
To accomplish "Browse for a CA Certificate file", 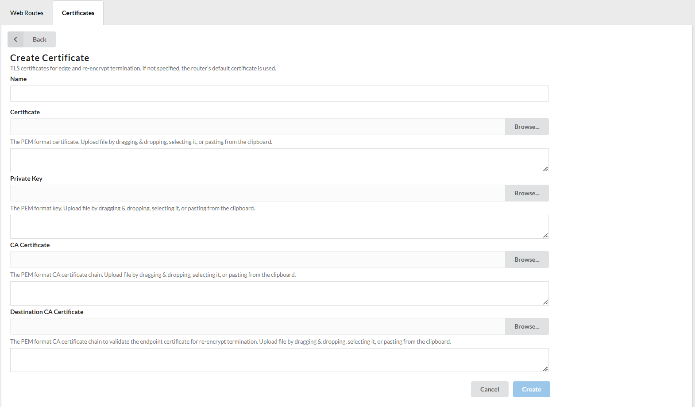I will point(526,260).
